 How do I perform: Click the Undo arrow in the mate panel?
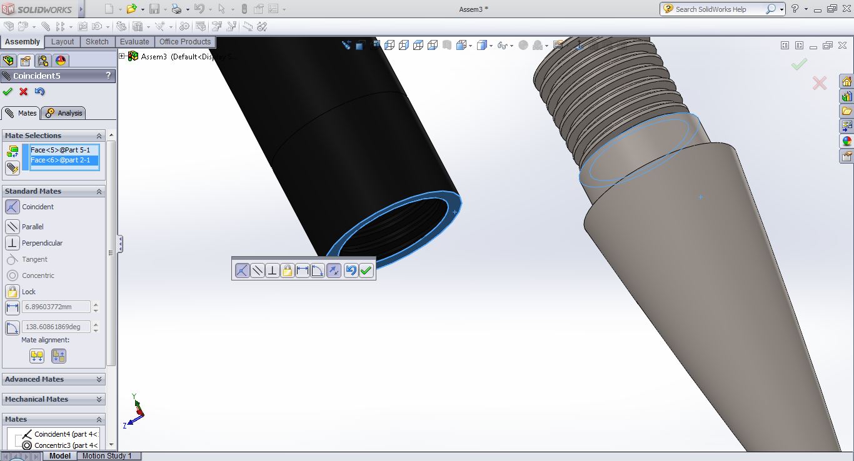[x=39, y=92]
